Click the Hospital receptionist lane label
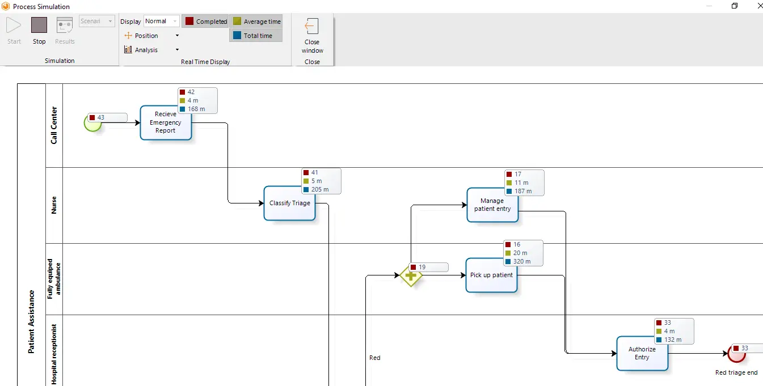This screenshot has height=386, width=763. click(54, 355)
